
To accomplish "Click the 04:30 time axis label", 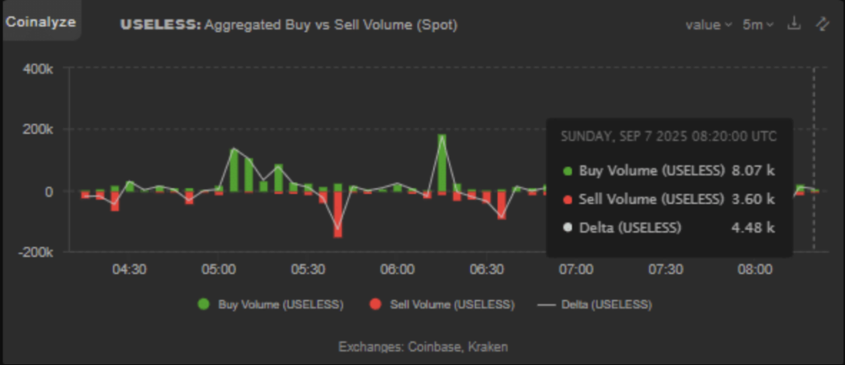I will (x=130, y=269).
